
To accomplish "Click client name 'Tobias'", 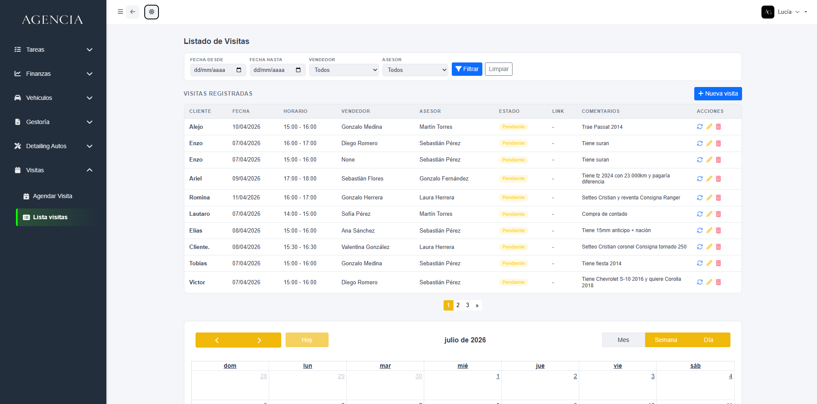I will pyautogui.click(x=198, y=263).
